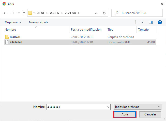The width and height of the screenshot is (166, 121).
Task: Click the 43434343 document icon
Action: (7, 42)
